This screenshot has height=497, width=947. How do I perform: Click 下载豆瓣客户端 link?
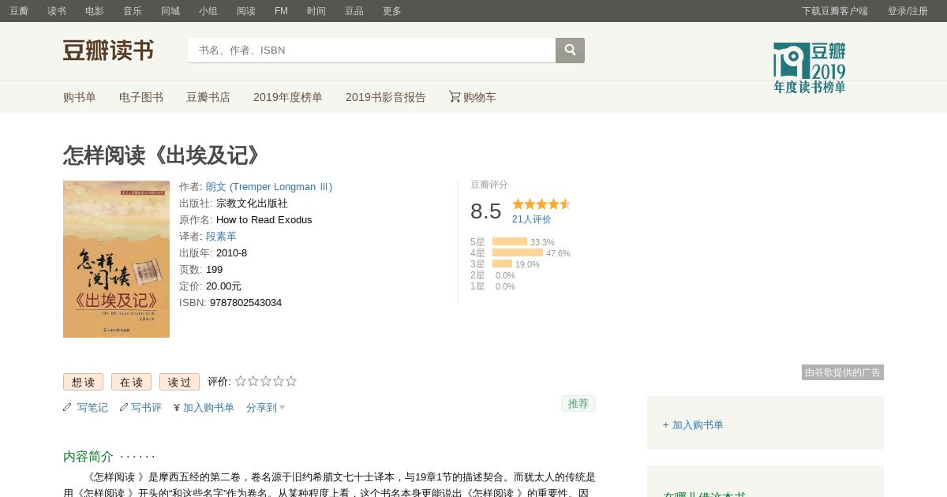click(x=835, y=11)
